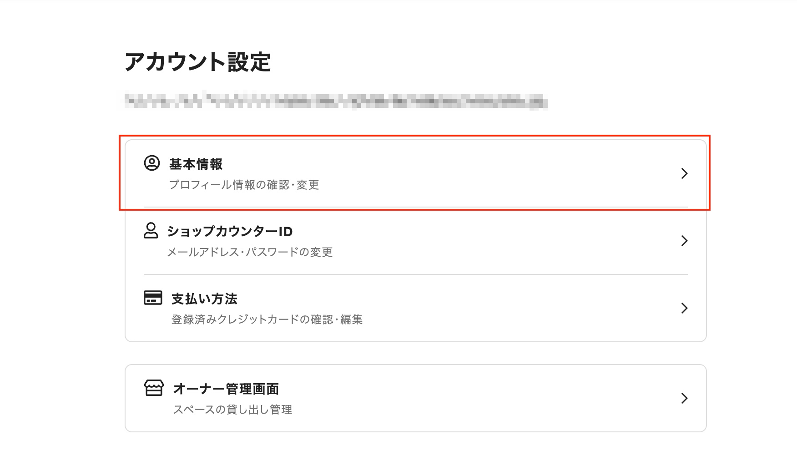Open the 基本情報 title link

(196, 164)
